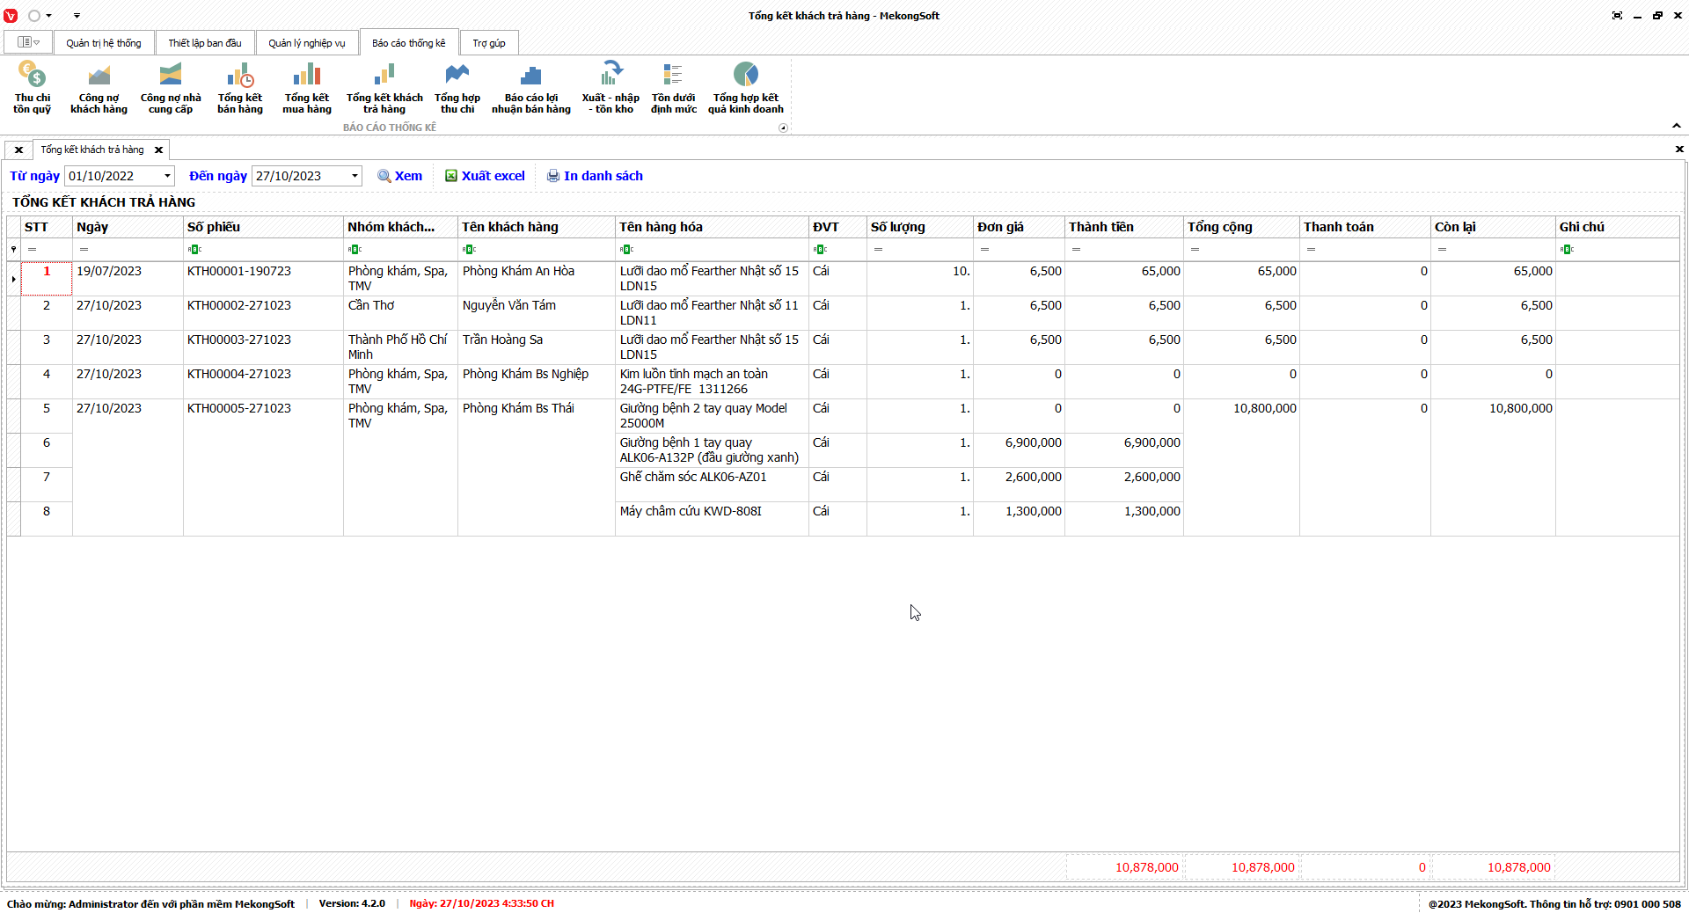Click In danh sách to print list
1689x913 pixels.
[595, 176]
